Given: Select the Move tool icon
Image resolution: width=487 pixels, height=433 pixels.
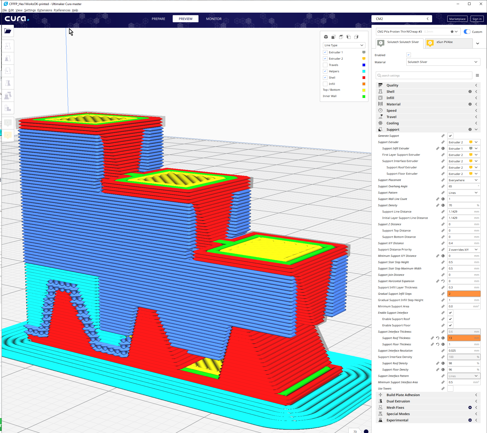Looking at the screenshot, I should 8,46.
